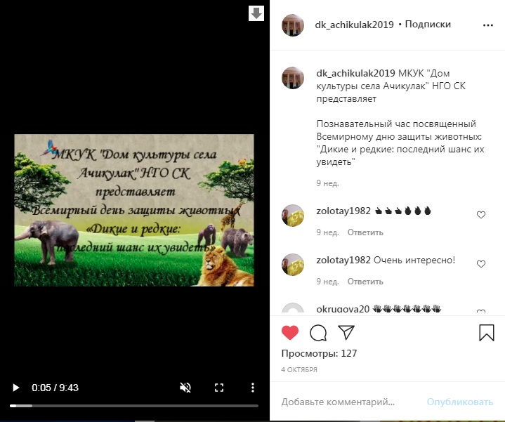
Task: Click the Подписки following button
Action: [x=428, y=25]
